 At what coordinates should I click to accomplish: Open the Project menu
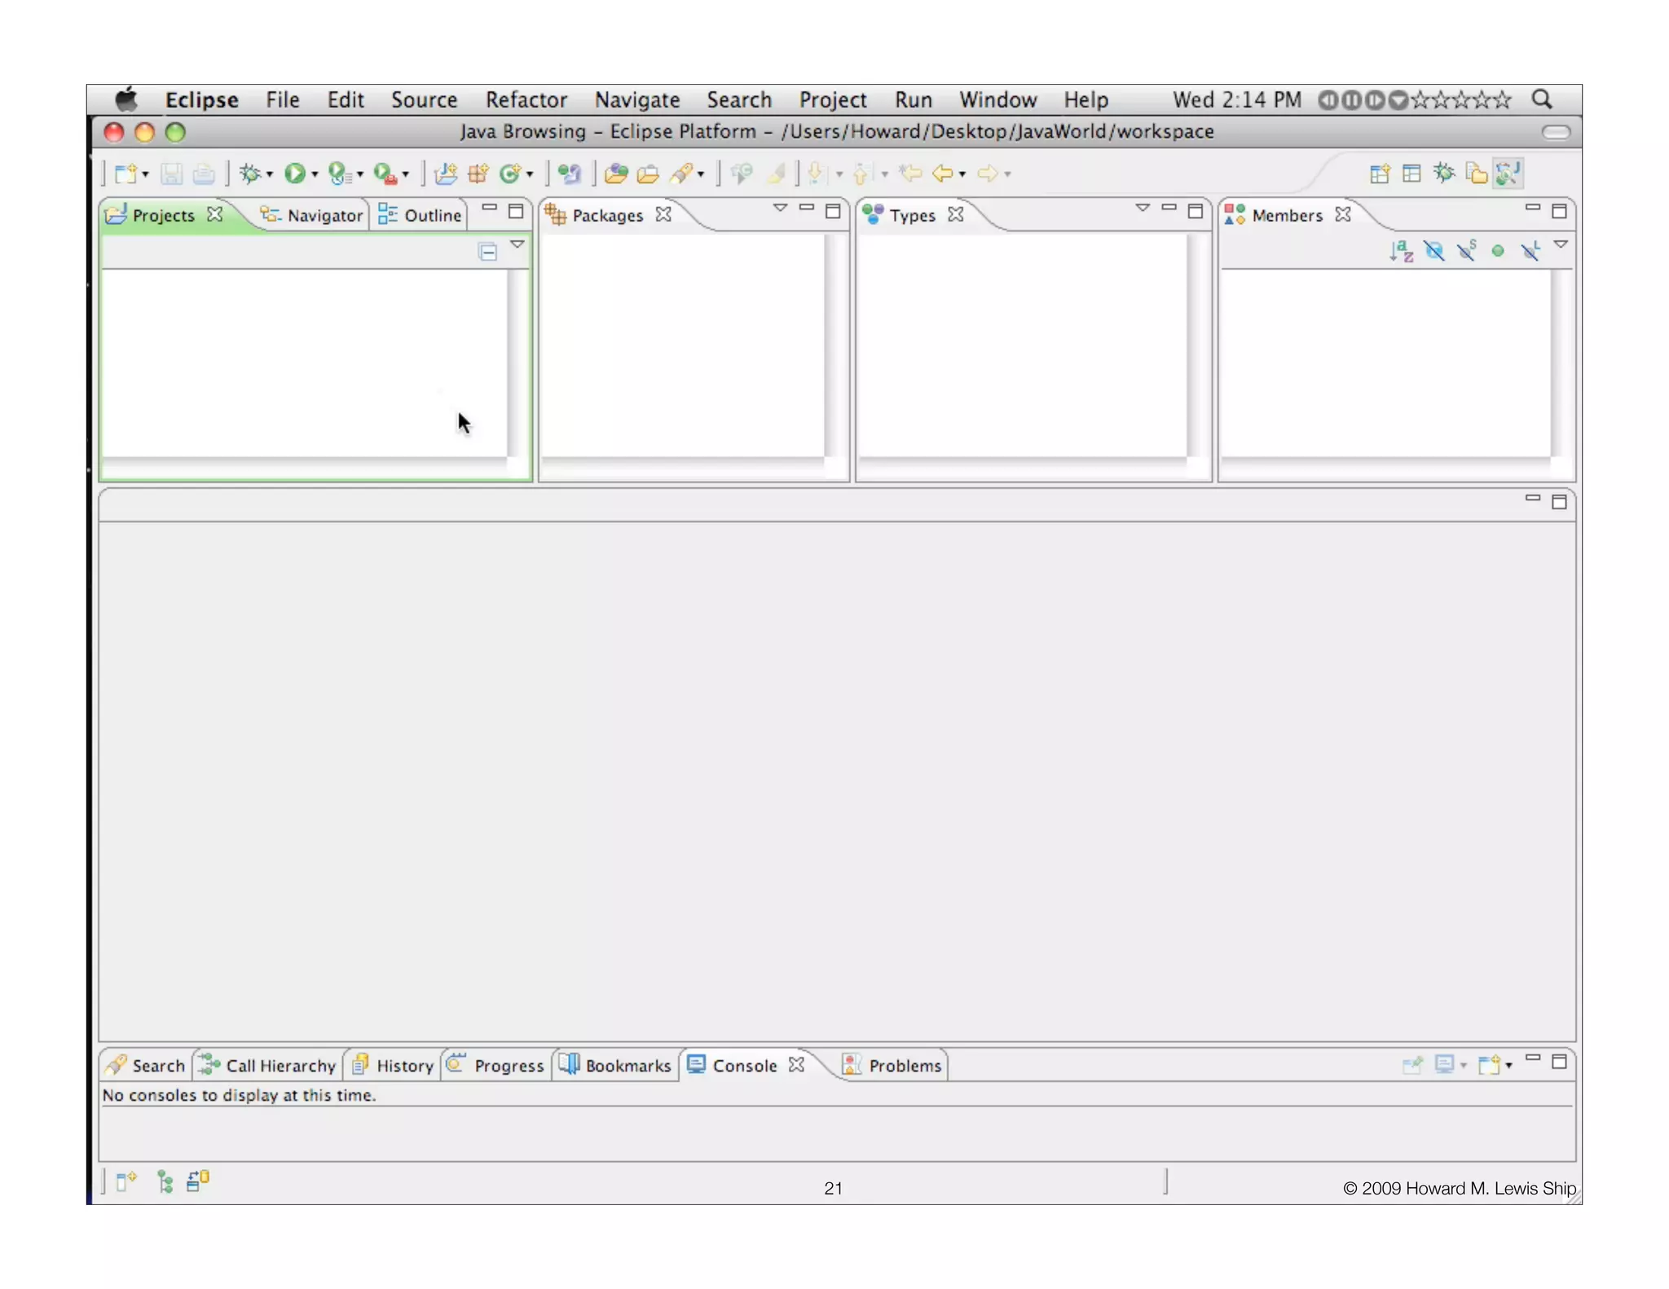(832, 100)
